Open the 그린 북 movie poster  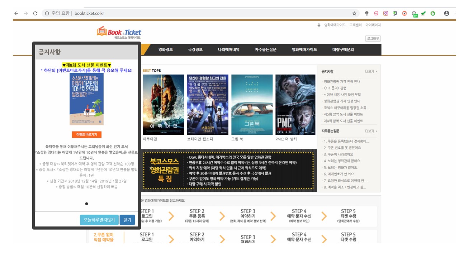(252, 105)
